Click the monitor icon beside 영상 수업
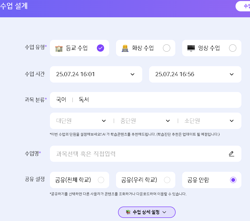Image resolution: width=250 pixels, height=221 pixels. pyautogui.click(x=191, y=48)
